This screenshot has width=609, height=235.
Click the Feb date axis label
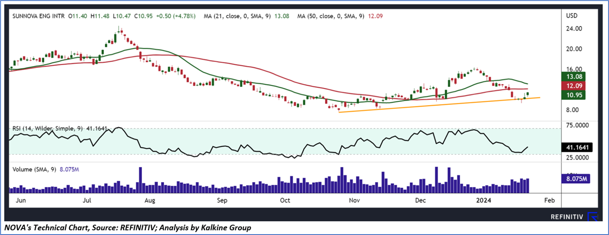(549, 200)
